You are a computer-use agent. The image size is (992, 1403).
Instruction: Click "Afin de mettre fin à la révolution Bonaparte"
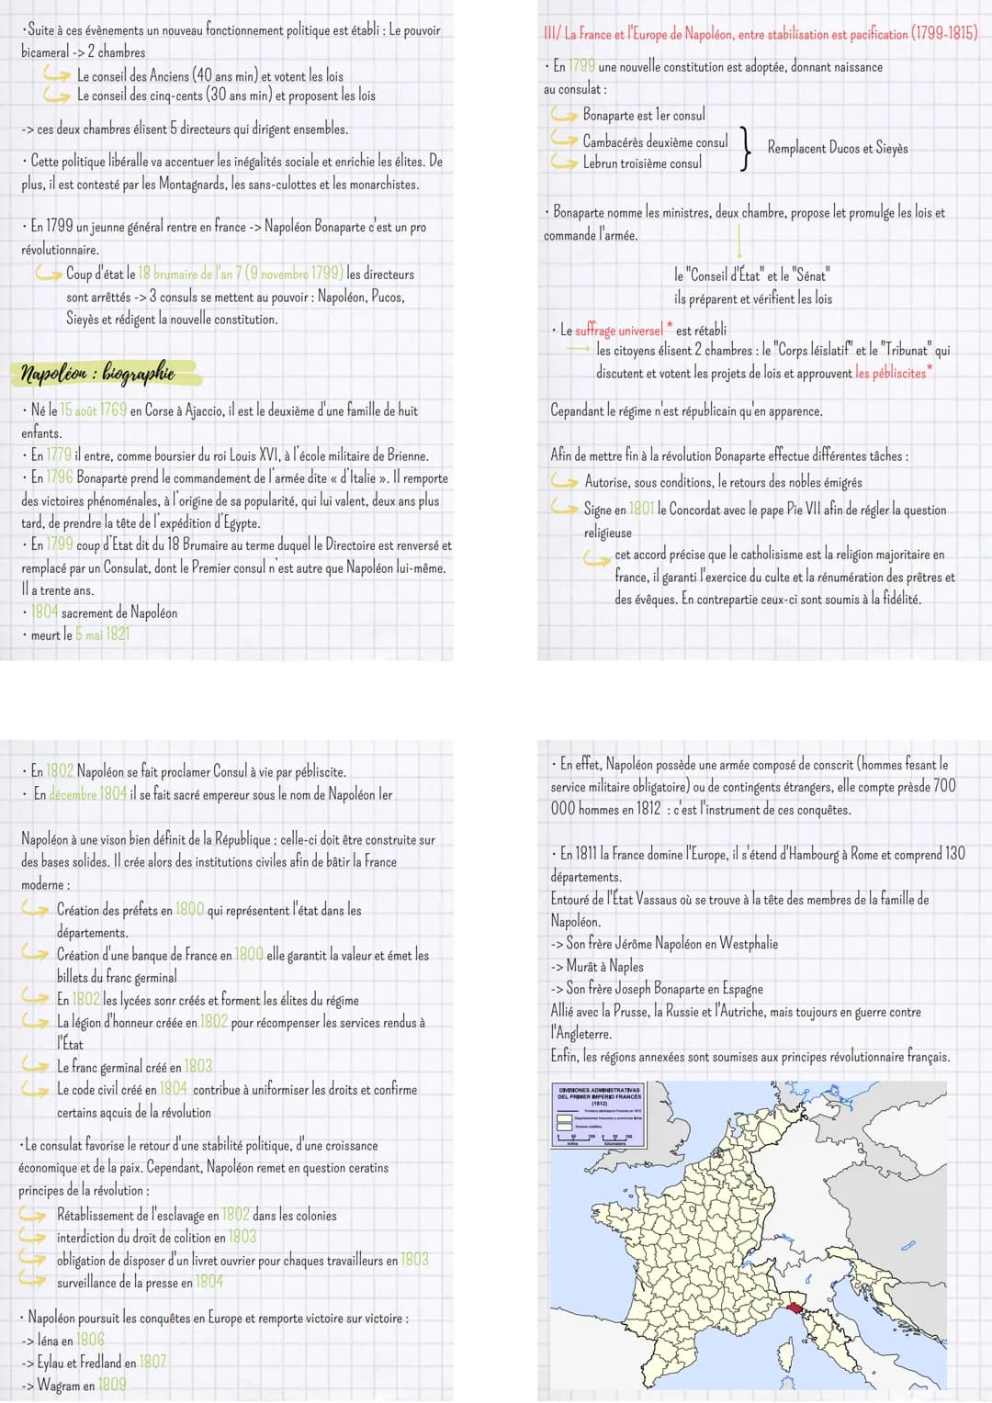(729, 455)
